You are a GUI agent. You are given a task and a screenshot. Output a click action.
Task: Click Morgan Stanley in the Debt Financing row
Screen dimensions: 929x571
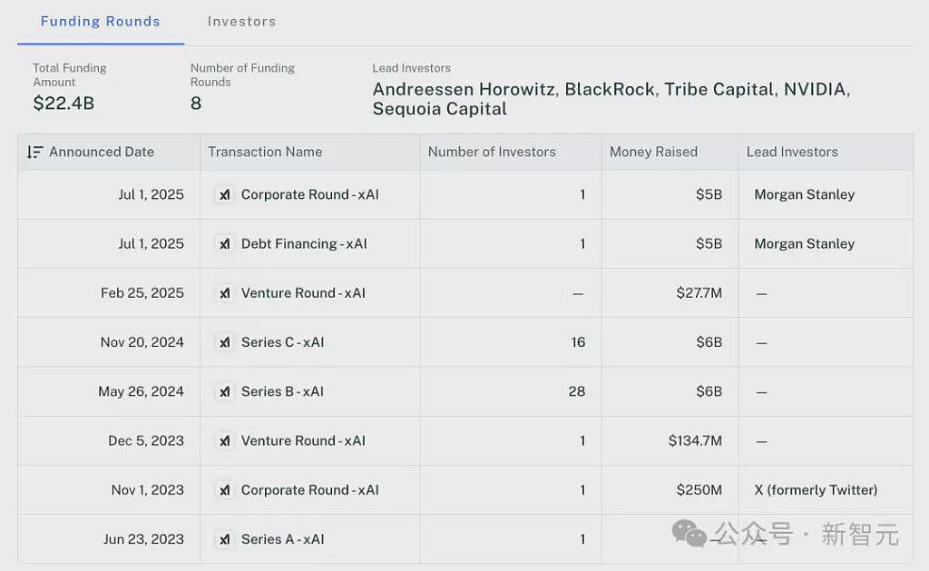point(805,243)
